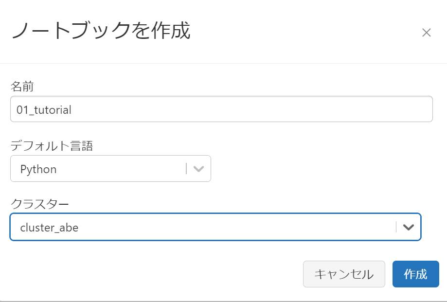Screen dimensions: 447x302
Task: Click the ノートブックを作成 dialog title
Action: 100,31
